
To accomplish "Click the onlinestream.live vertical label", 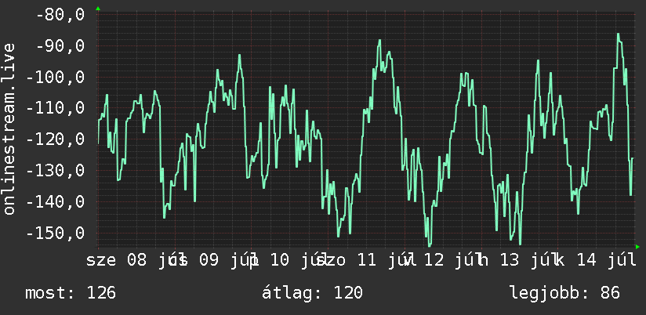I will (x=9, y=129).
